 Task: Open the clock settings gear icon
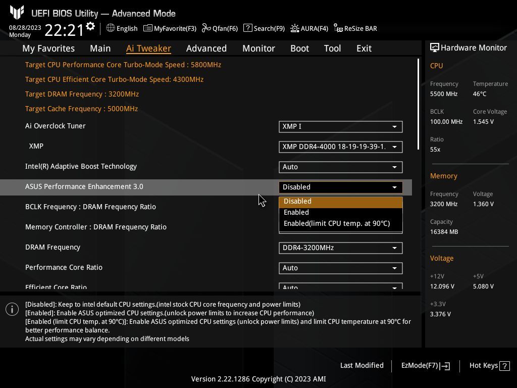(x=90, y=26)
